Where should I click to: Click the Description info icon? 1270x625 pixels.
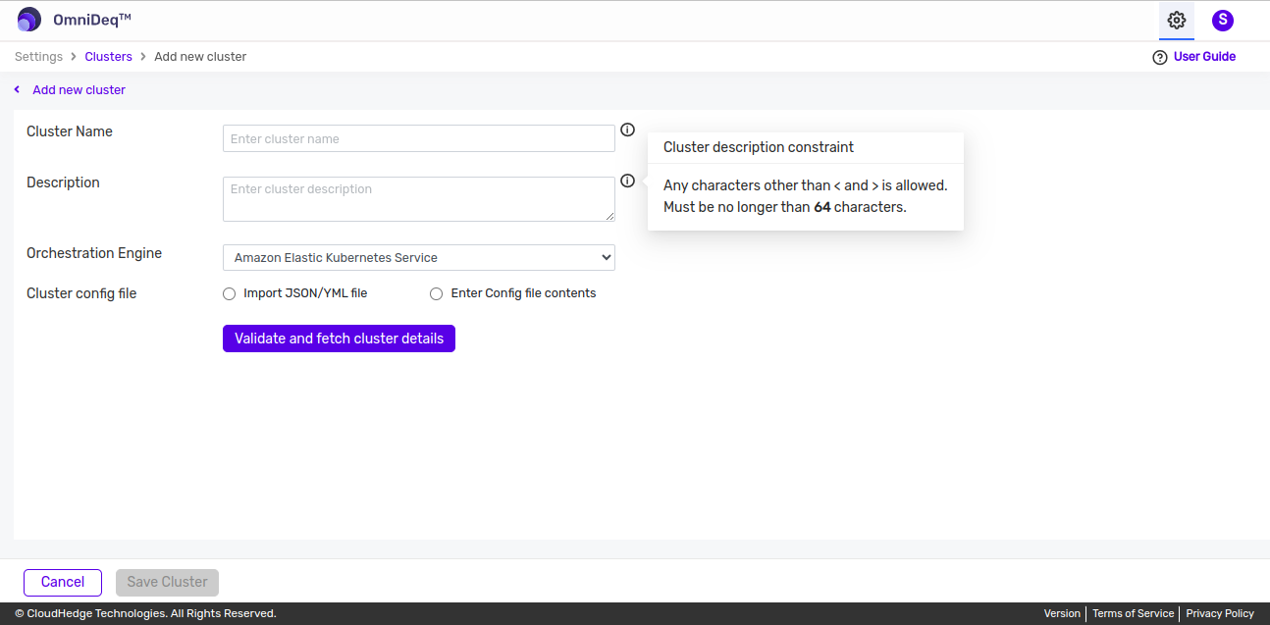628,181
